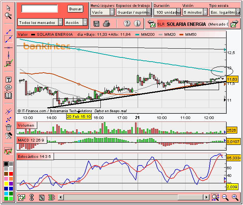Click the printer icon
243x205 pixels.
(x=106, y=24)
